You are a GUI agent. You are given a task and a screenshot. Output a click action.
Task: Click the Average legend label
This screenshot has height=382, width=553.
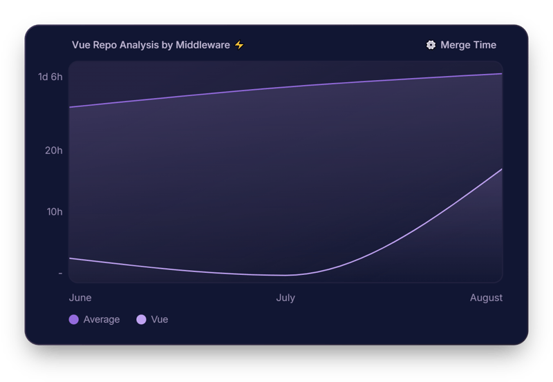tap(102, 319)
